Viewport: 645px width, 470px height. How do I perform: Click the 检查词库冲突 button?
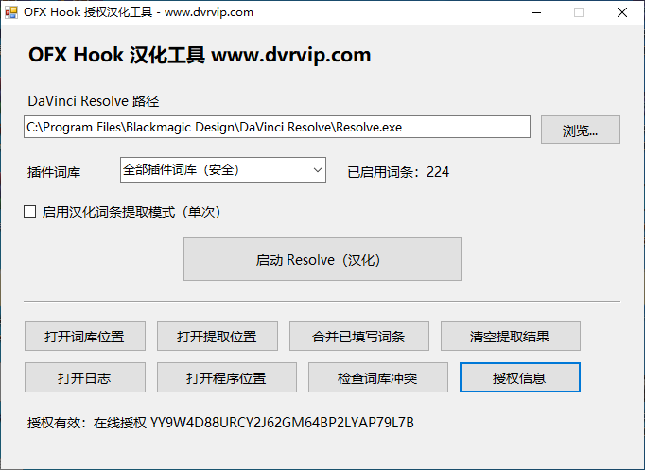click(x=378, y=377)
